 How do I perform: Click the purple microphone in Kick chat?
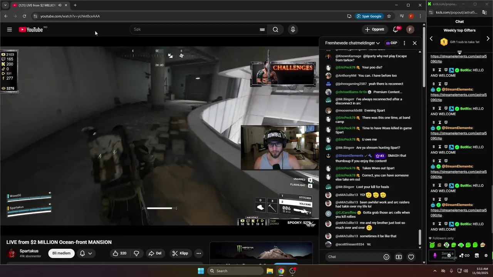pyautogui.click(x=435, y=255)
